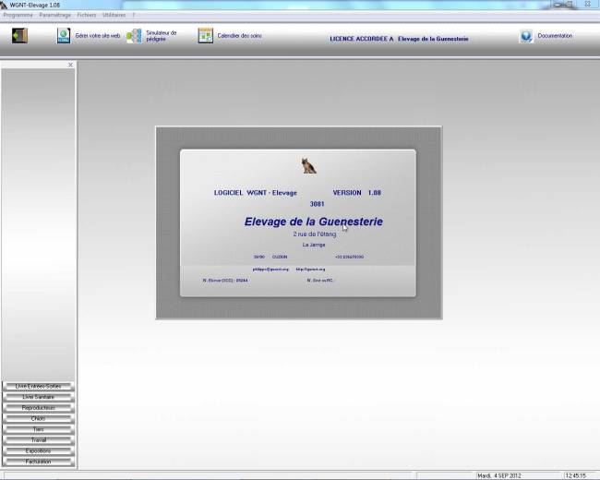Open the Programme menu
The width and height of the screenshot is (600, 480).
pyautogui.click(x=18, y=15)
